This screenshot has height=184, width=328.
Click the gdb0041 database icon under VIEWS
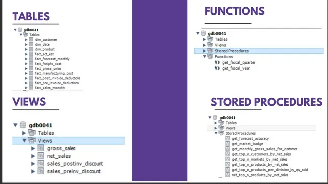pyautogui.click(x=23, y=125)
